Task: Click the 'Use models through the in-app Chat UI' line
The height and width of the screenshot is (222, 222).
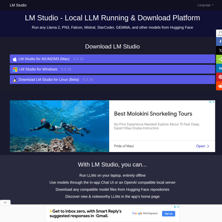Action: (112, 182)
